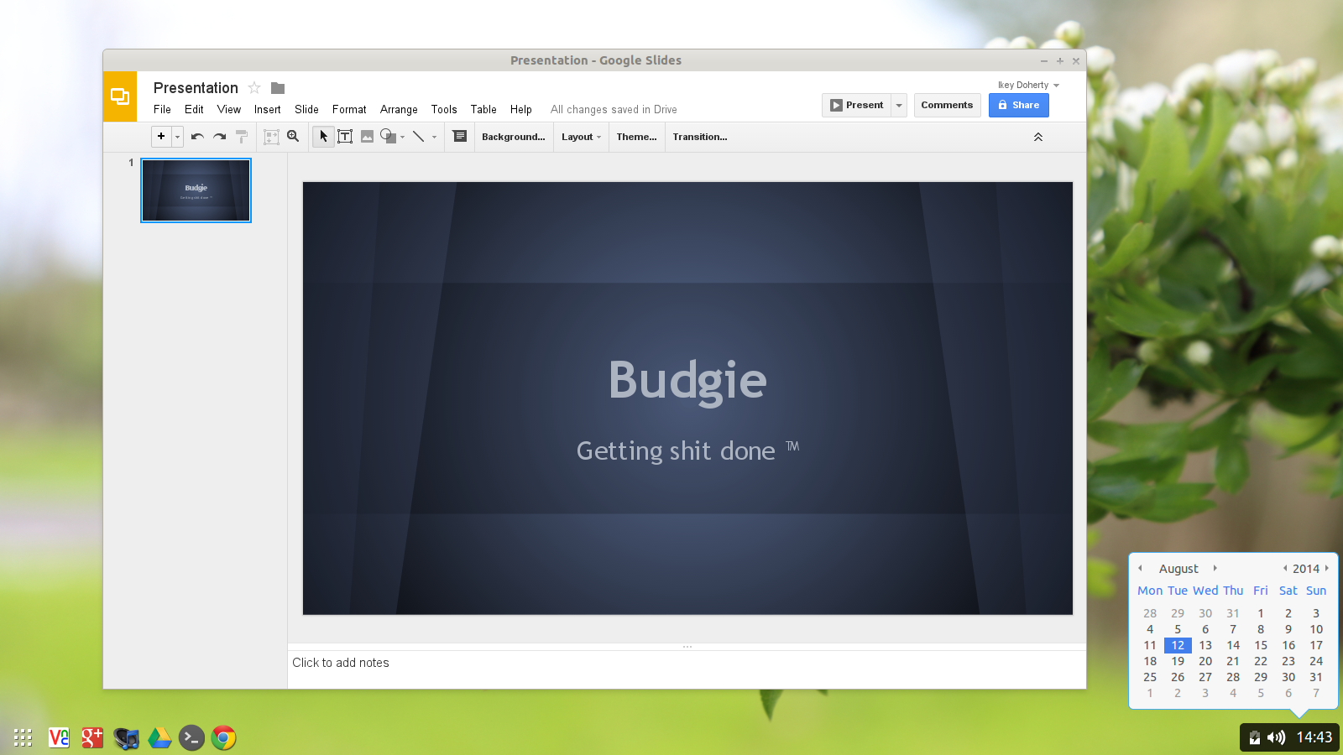Click the Google Slides home logo
Image resolution: width=1343 pixels, height=755 pixels.
pyautogui.click(x=120, y=96)
